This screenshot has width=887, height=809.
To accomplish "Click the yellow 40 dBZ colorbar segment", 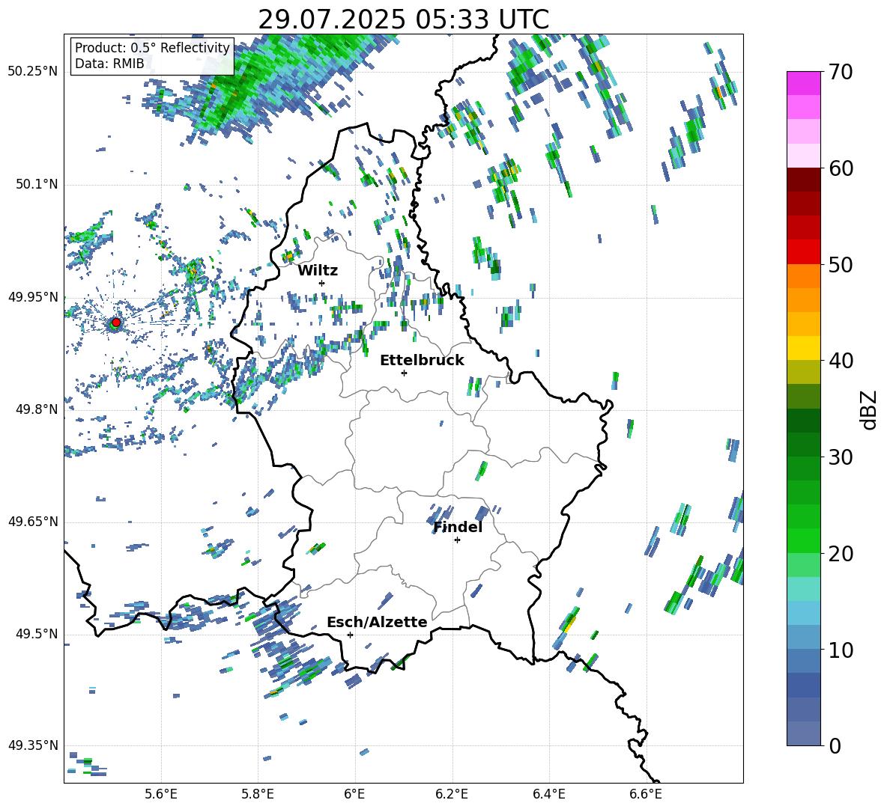I will (803, 348).
